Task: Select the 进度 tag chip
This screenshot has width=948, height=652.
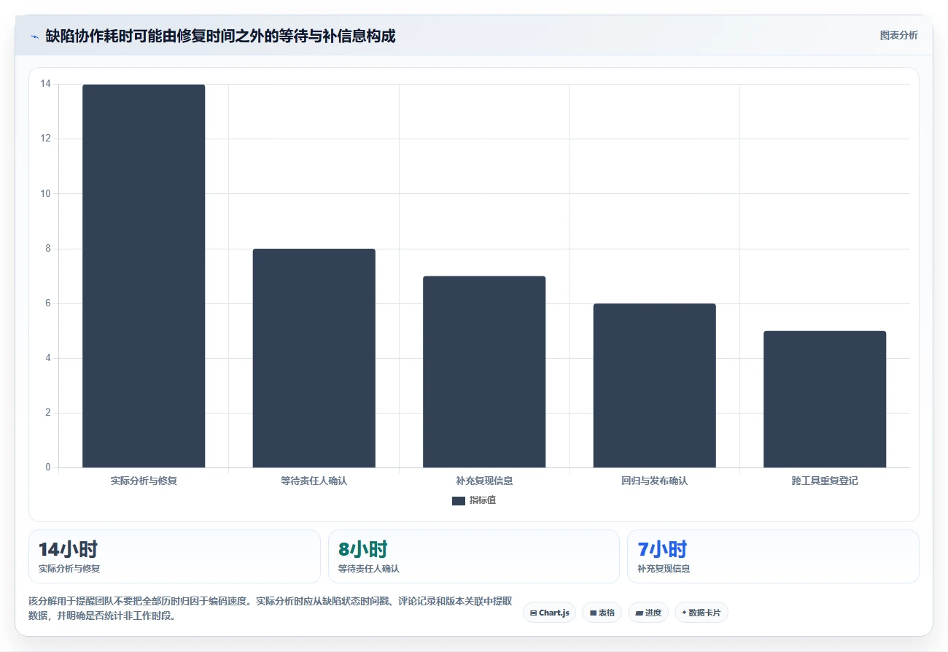Action: 648,613
